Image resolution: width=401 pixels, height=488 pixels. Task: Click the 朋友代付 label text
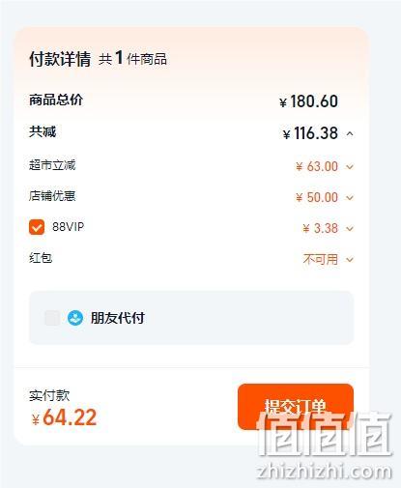tap(118, 318)
